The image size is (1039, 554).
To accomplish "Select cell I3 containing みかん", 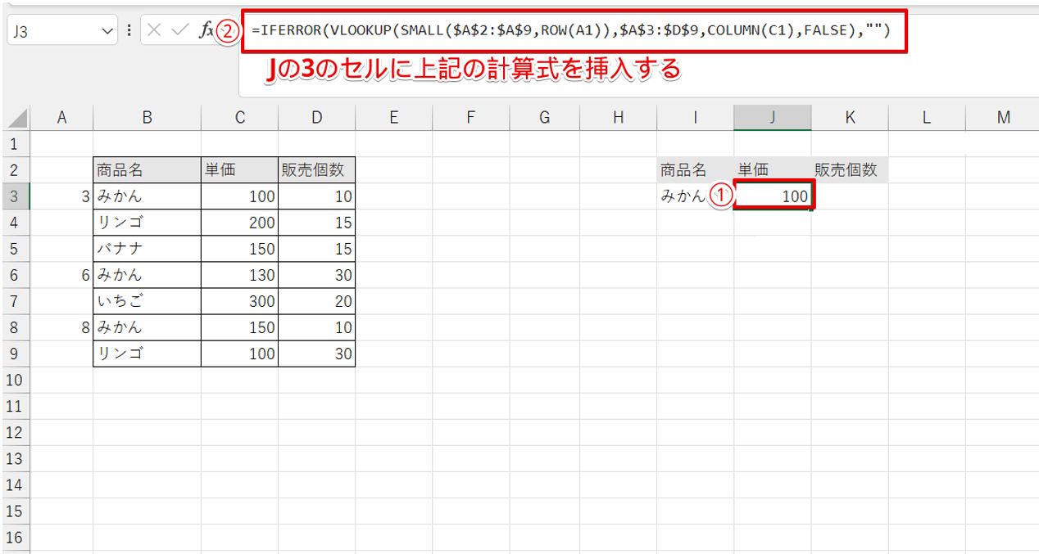I will (x=696, y=196).
